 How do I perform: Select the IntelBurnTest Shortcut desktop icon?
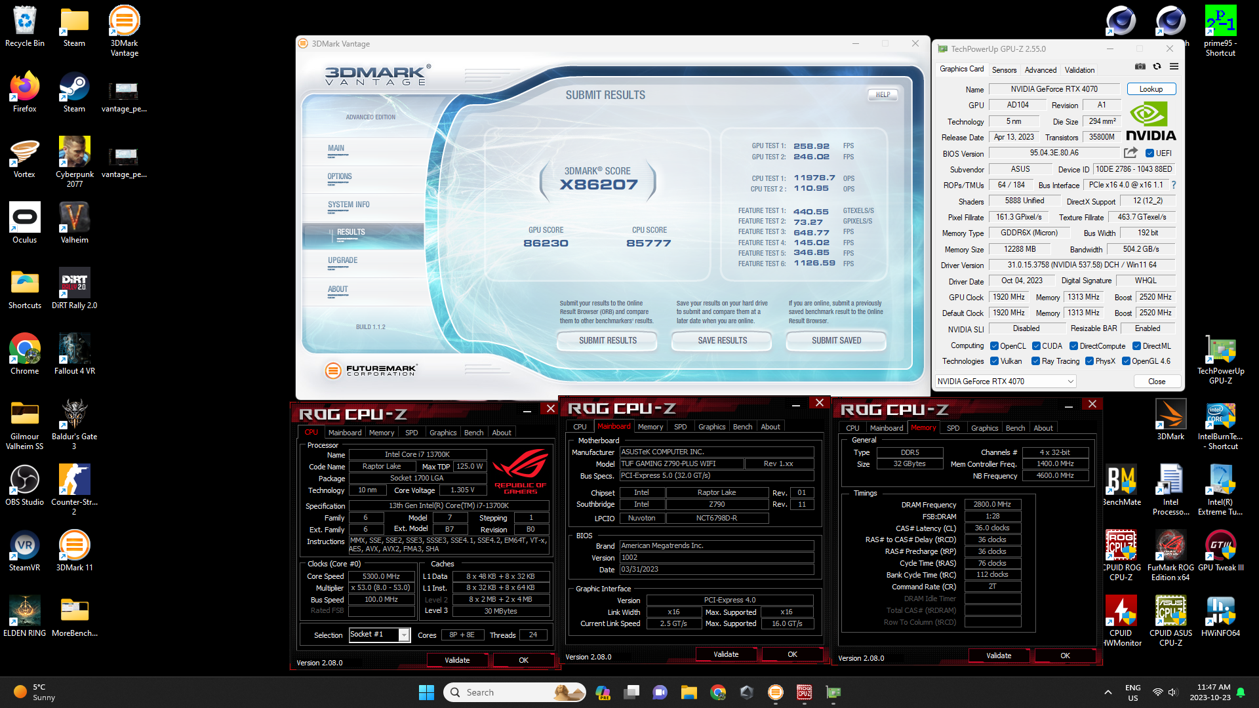(1220, 424)
